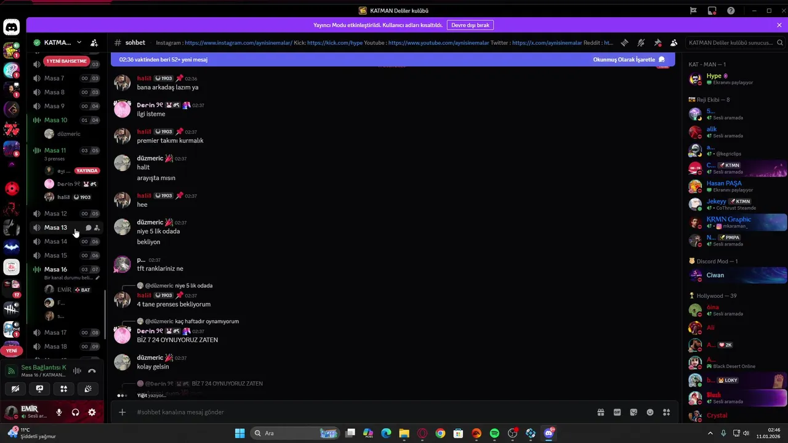Image resolution: width=788 pixels, height=443 pixels.
Task: Toggle channel notification bell in header
Action: (641, 42)
